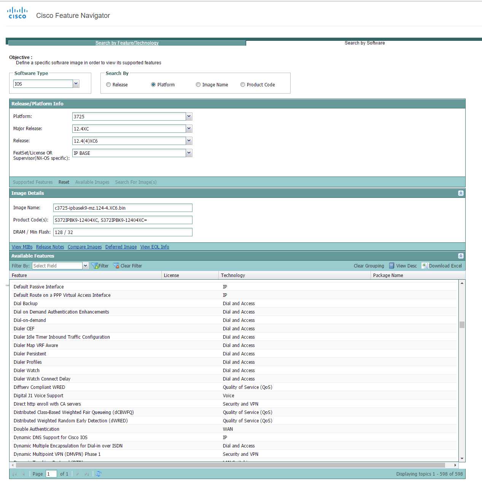482x484 pixels.
Task: Click the Page number input box
Action: pos(51,474)
